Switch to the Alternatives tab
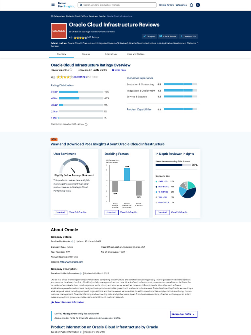Image resolution: width=251 pixels, height=335 pixels. point(111,54)
